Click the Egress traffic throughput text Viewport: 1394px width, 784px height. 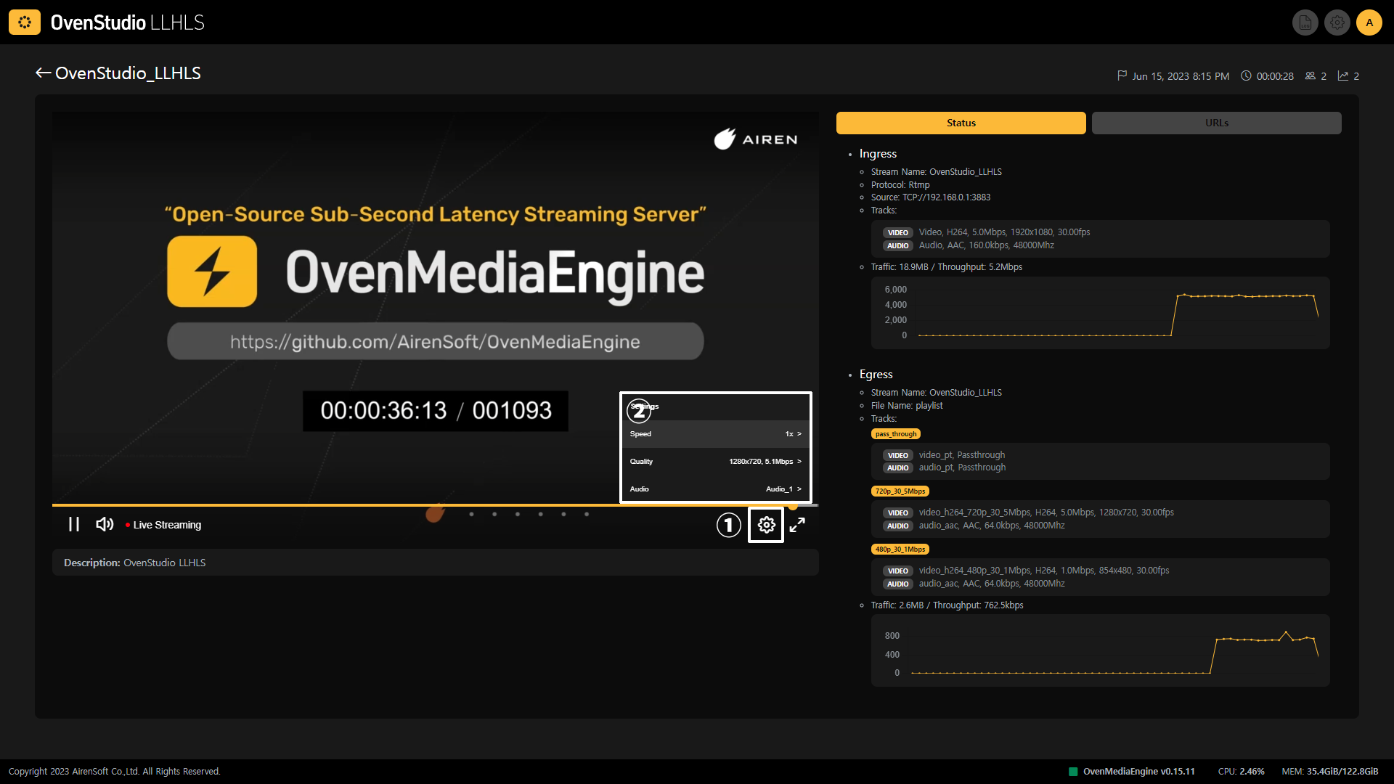point(947,605)
